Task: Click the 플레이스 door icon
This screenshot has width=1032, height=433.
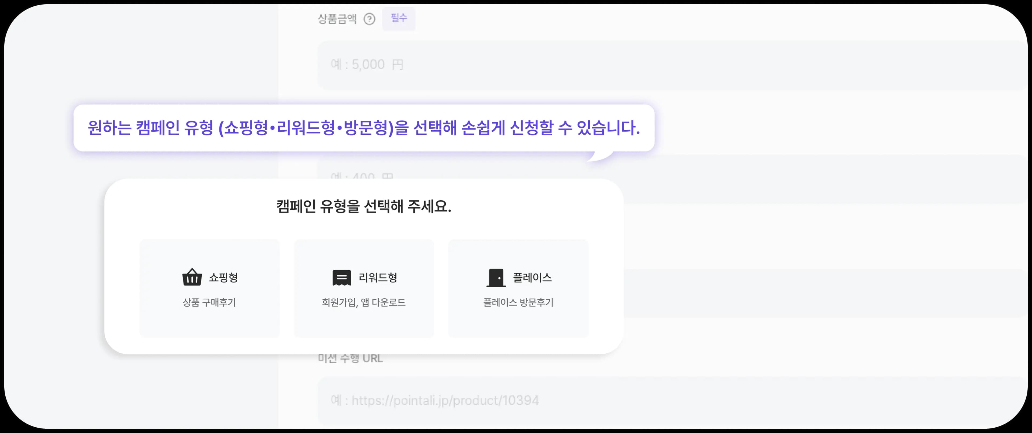Action: click(x=496, y=278)
